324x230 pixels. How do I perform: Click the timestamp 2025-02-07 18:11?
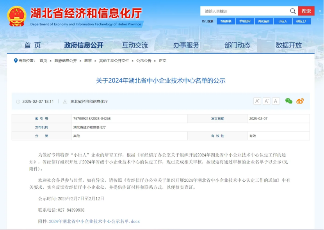point(38,102)
